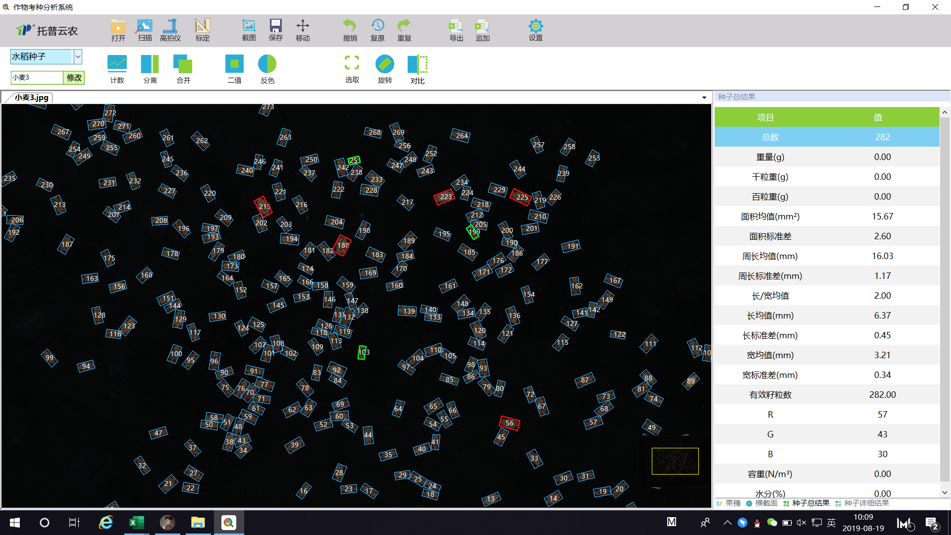
Task: Open the Windows Start menu
Action: pyautogui.click(x=15, y=523)
